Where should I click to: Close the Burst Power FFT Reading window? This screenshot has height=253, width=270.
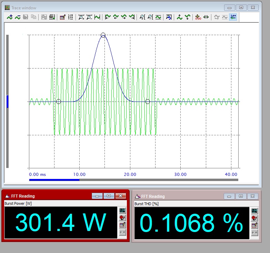coord(121,196)
